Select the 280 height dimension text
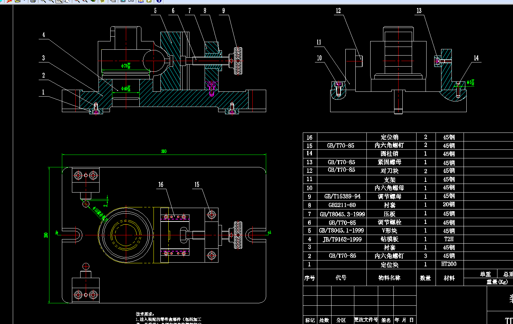The width and height of the screenshot is (513, 324). 46,235
